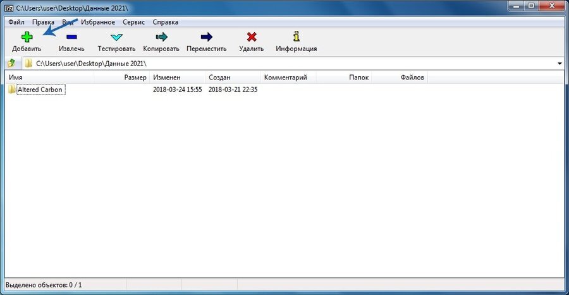
Task: Sort by Папок column header
Action: pos(344,78)
